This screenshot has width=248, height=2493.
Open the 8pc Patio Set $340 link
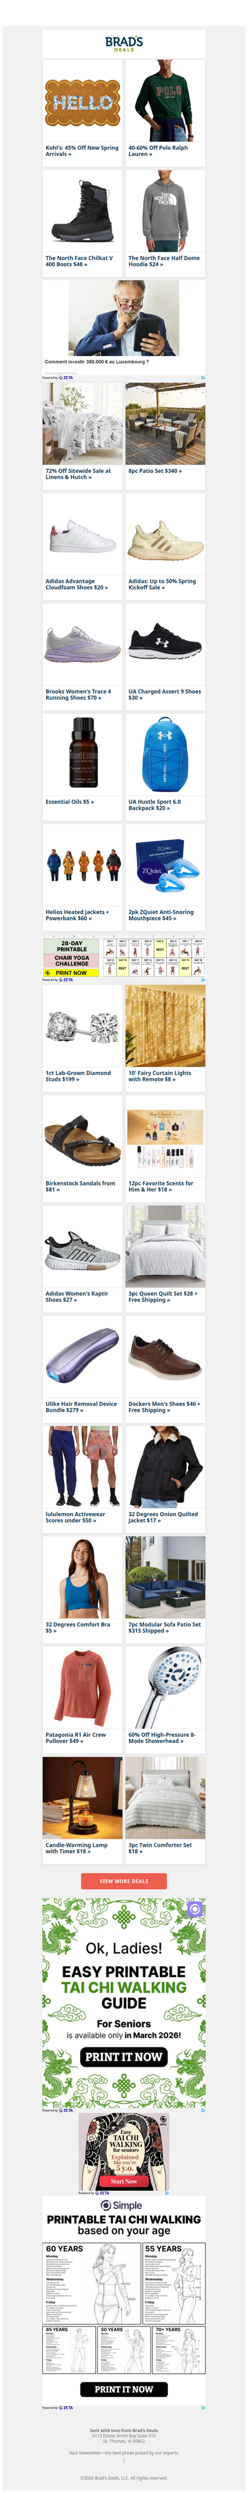pos(154,470)
